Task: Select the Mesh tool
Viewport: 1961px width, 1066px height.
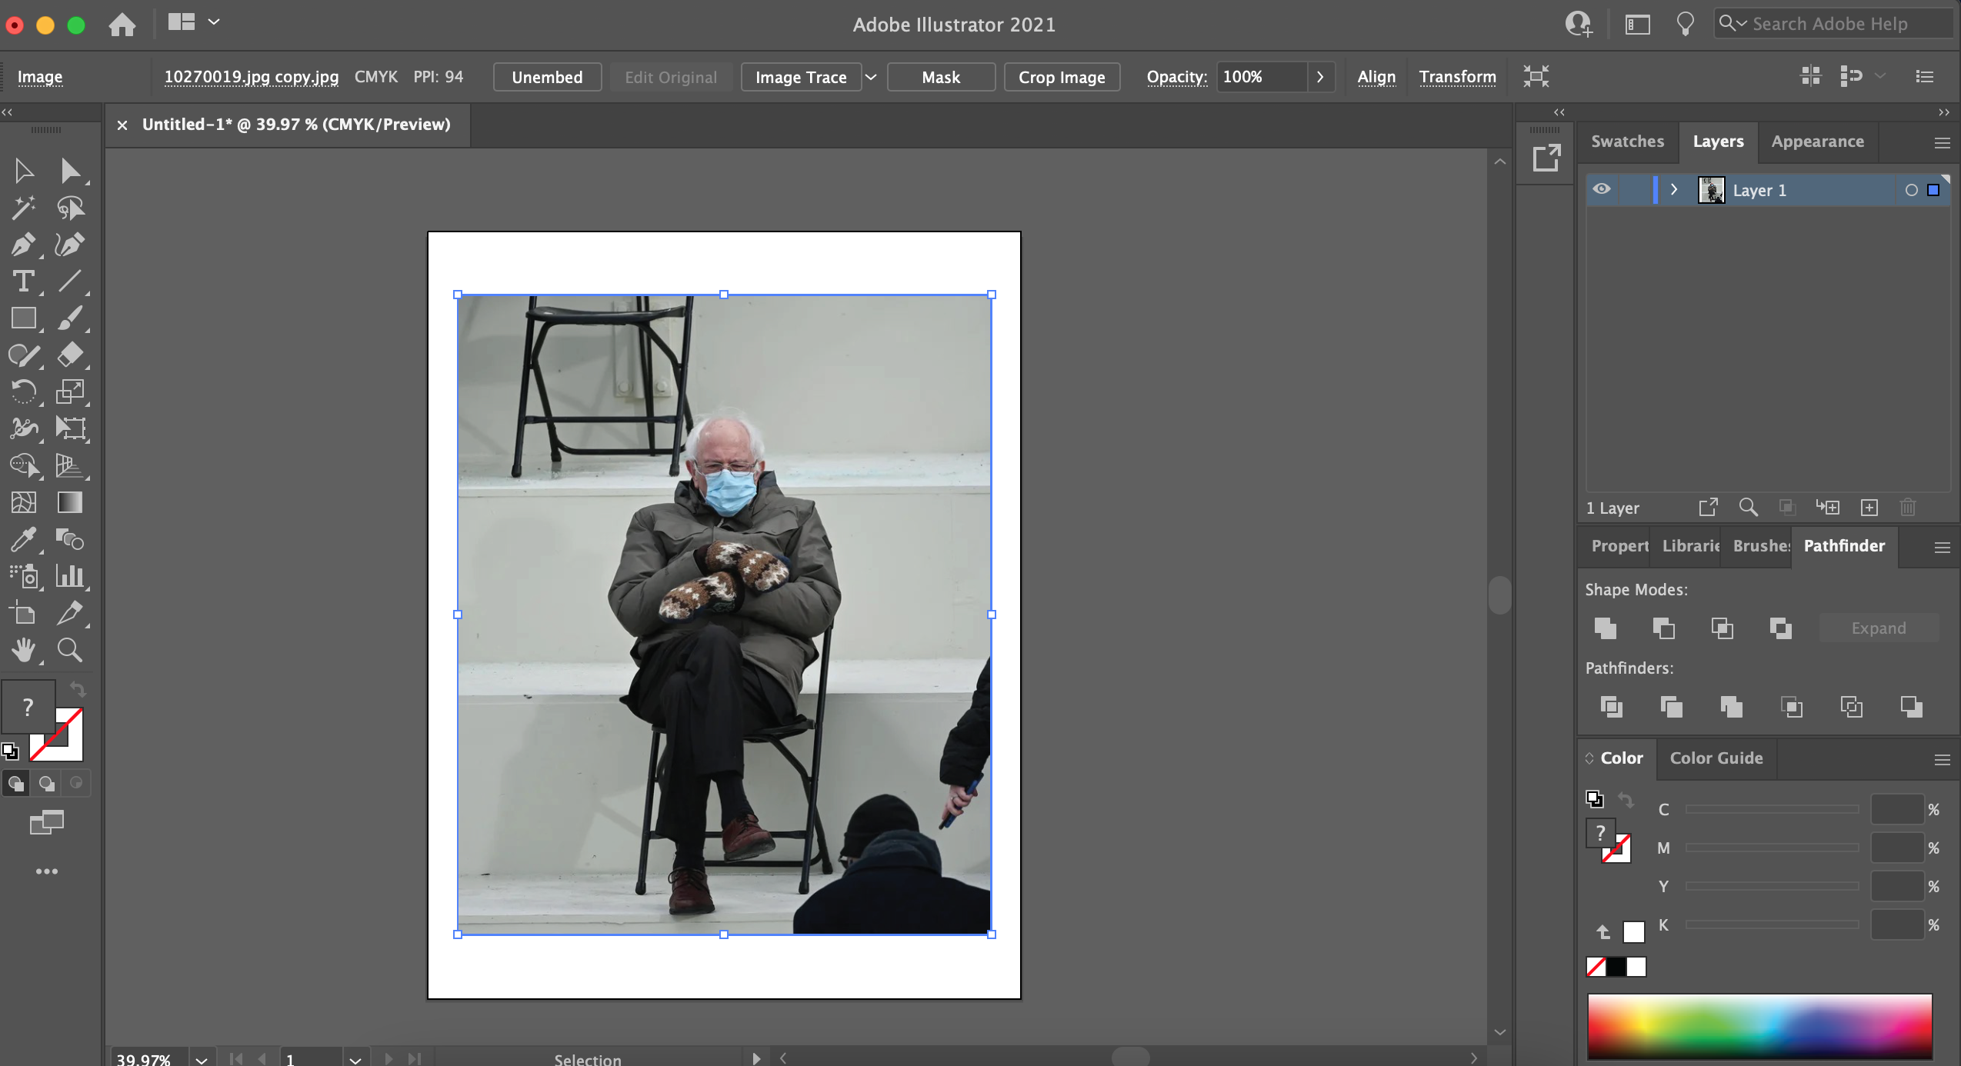Action: [24, 502]
